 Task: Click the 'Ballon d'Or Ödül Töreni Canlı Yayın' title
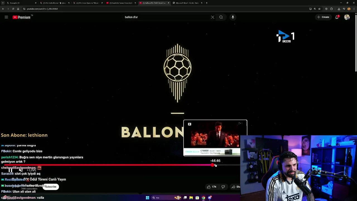39,179
